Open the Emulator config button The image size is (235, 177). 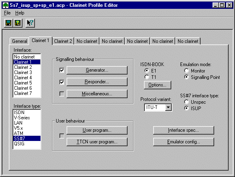(x=183, y=142)
